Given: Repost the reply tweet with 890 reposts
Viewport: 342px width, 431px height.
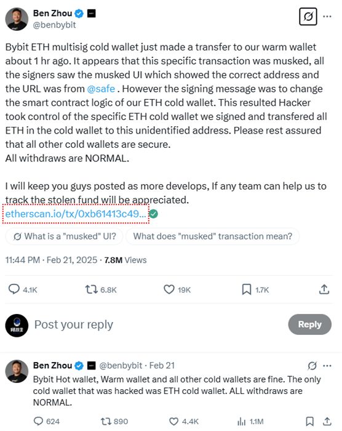Looking at the screenshot, I should pyautogui.click(x=105, y=421).
